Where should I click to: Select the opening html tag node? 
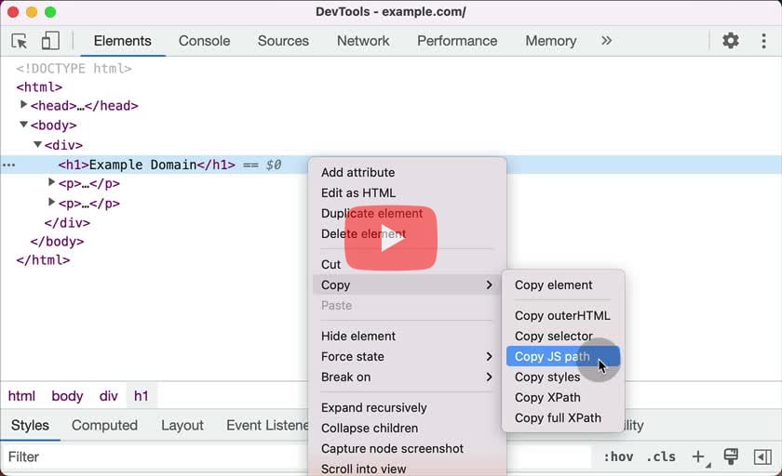[39, 87]
